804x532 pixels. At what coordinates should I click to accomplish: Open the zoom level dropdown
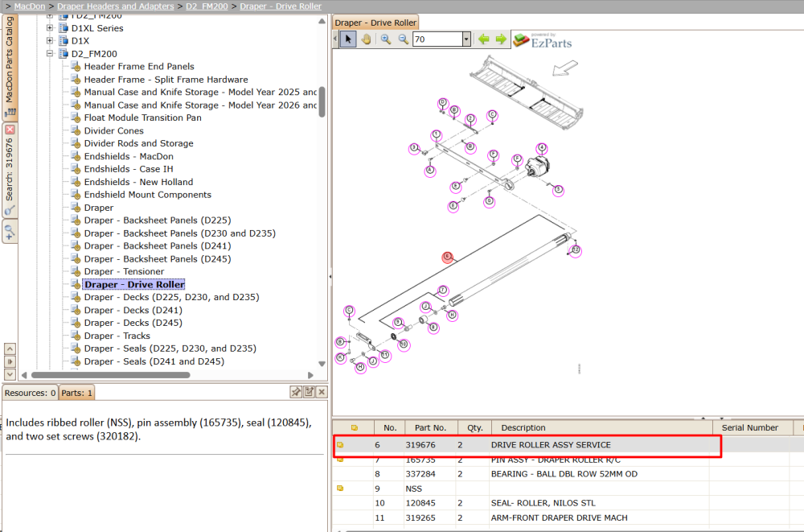pyautogui.click(x=466, y=39)
